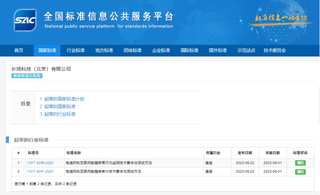Open standard YD/T 4246-2023 link
The width and height of the screenshot is (320, 195).
pos(40,163)
